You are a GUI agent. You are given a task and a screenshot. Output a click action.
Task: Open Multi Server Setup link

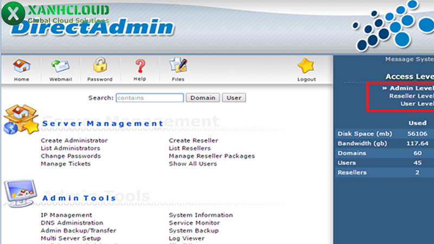(x=71, y=238)
